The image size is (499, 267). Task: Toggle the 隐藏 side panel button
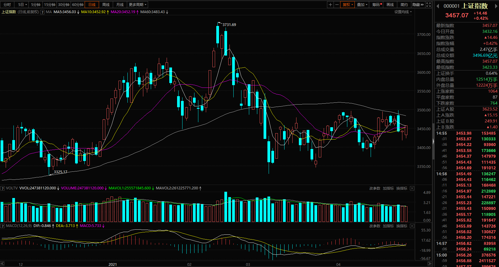[x=418, y=4]
